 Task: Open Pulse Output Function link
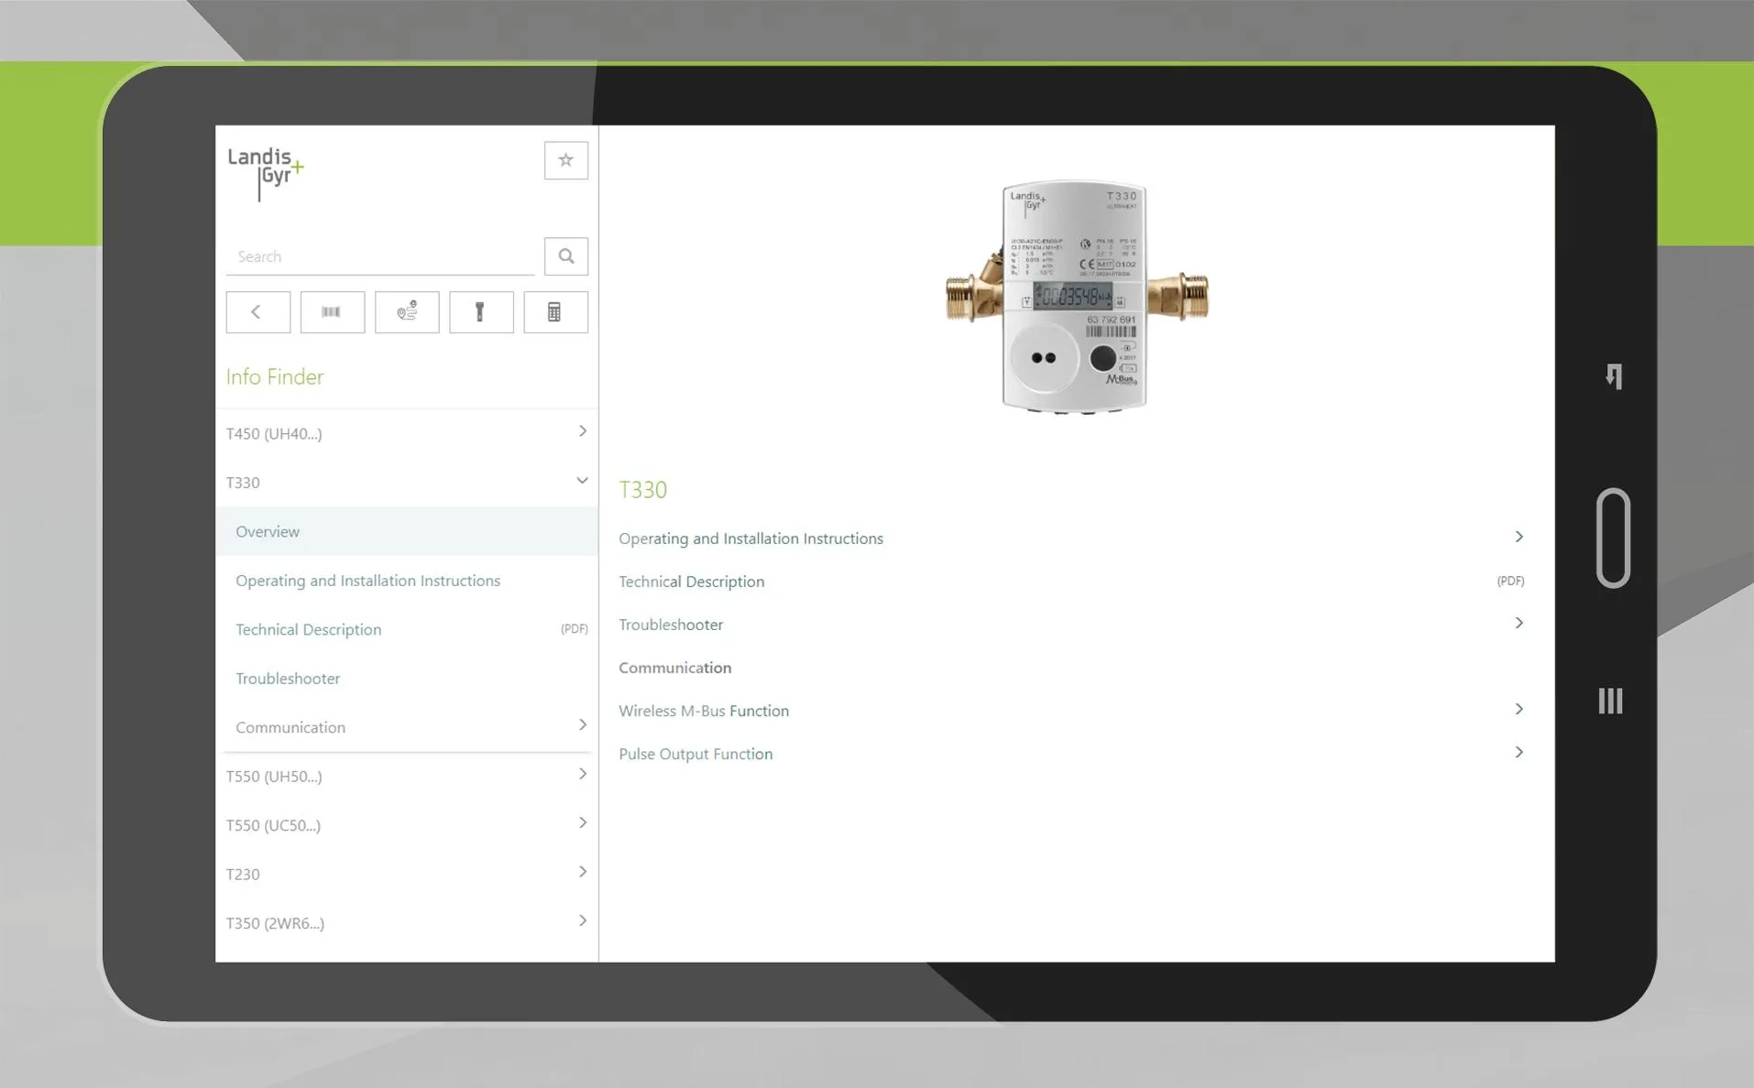tap(696, 754)
